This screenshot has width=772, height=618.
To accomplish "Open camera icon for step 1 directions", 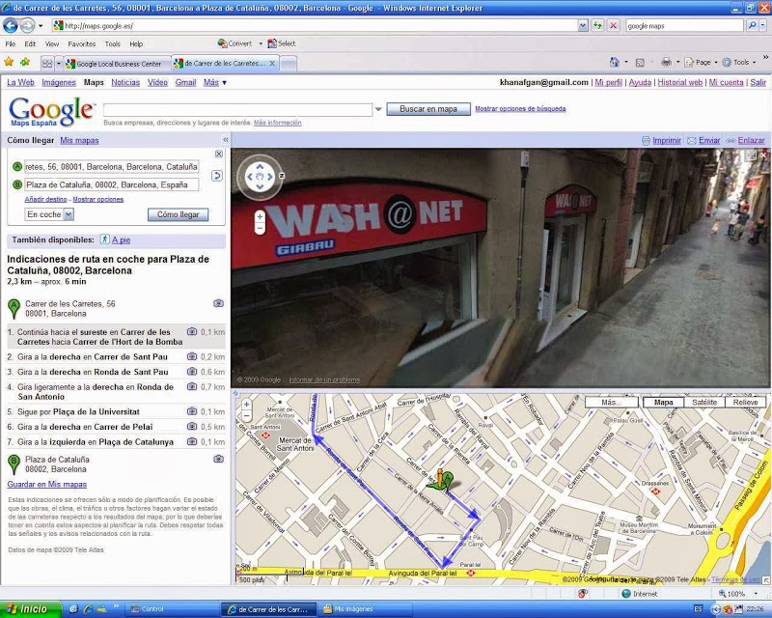I will [x=192, y=331].
